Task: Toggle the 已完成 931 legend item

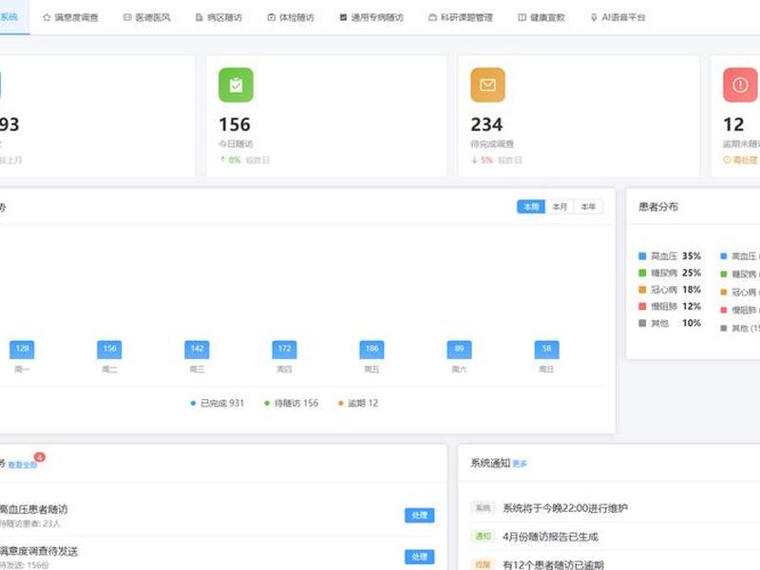Action: 218,403
